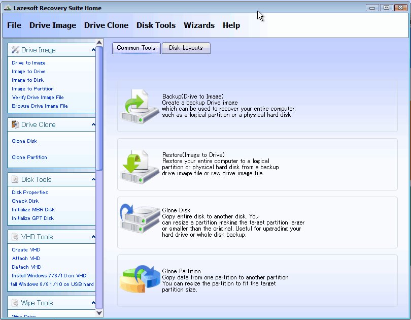This screenshot has height=320, width=411.
Task: Click Verify Drive Image File link
Action: click(x=38, y=98)
